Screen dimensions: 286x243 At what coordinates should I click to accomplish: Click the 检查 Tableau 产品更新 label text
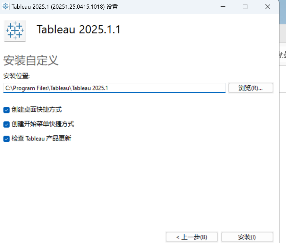tap(41, 138)
